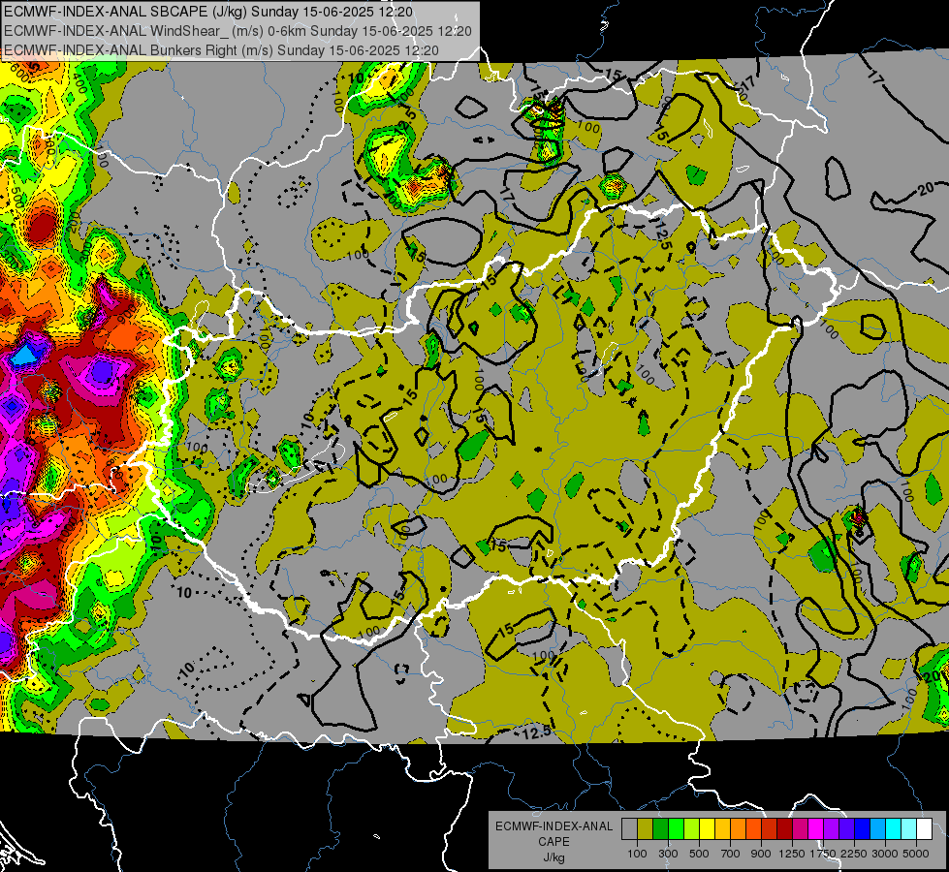949x872 pixels.
Task: Click the magenta legend swatch
Action: point(816,829)
